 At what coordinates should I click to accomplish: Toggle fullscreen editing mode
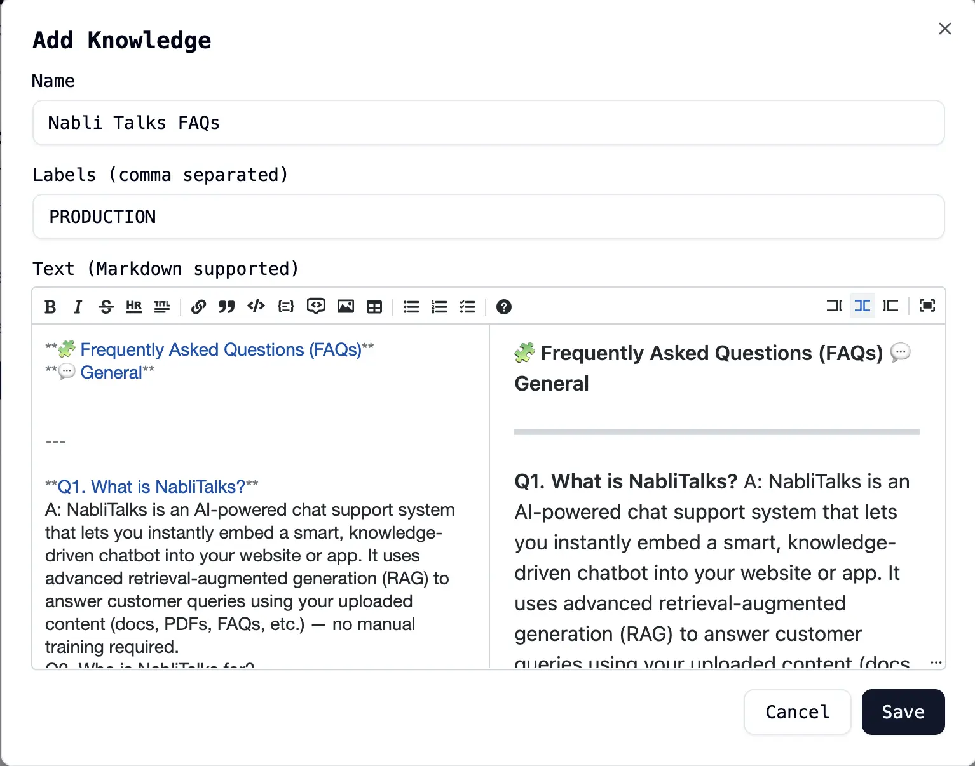(927, 306)
